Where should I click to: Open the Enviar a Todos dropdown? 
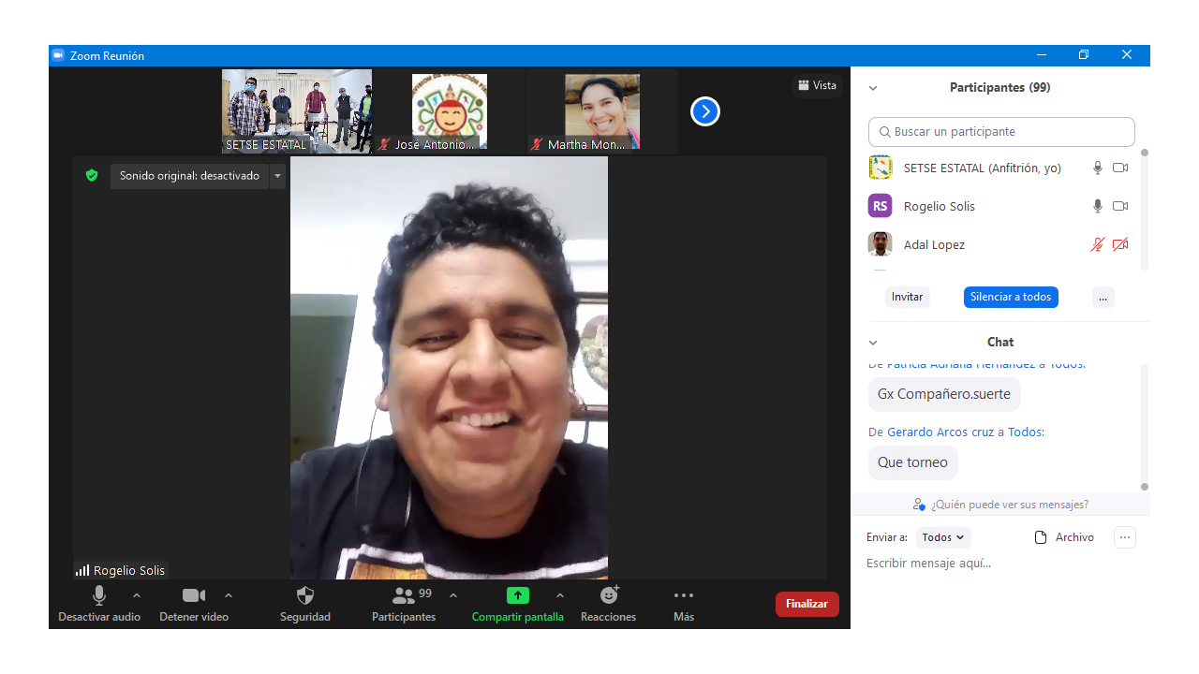(x=942, y=537)
